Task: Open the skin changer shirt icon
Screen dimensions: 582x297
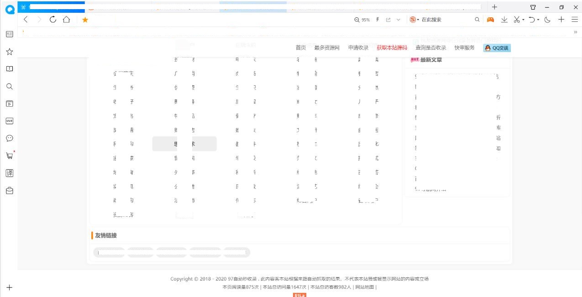Action: click(x=533, y=7)
